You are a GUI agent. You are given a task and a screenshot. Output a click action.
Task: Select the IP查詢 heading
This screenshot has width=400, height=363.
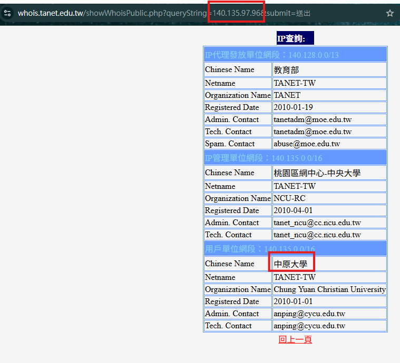[295, 38]
